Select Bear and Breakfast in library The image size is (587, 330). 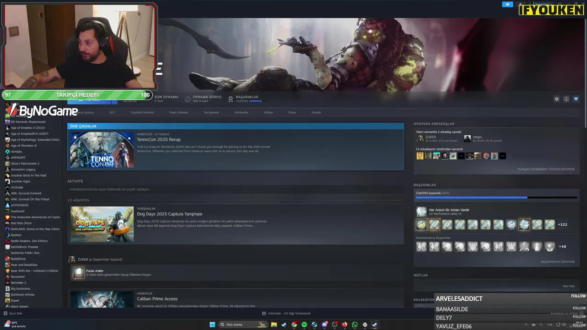pos(24,265)
